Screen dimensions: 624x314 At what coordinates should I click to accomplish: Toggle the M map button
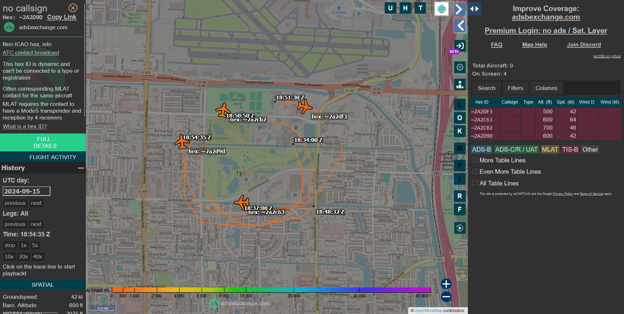pyautogui.click(x=460, y=148)
